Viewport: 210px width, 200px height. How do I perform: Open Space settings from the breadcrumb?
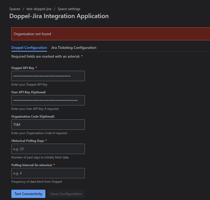click(x=69, y=9)
